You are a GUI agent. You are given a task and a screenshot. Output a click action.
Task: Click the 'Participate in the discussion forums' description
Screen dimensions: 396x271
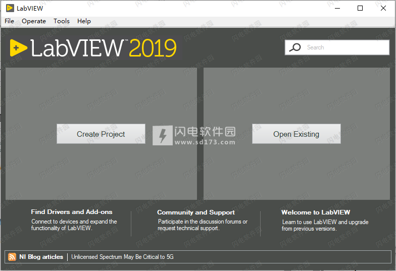click(203, 222)
